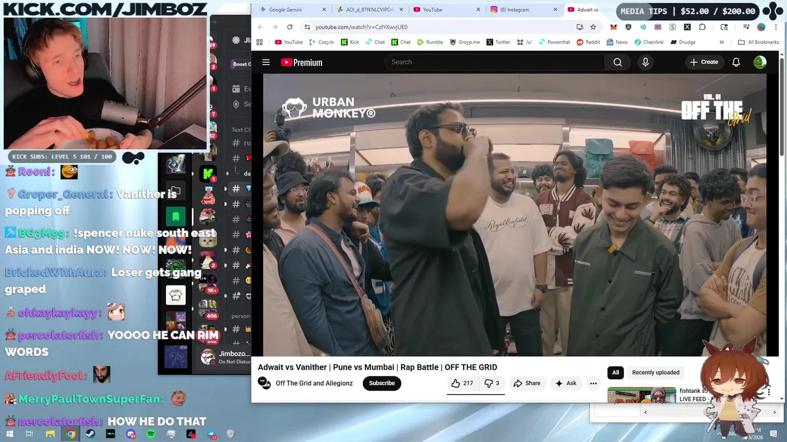View site information icon in address bar

pos(307,27)
